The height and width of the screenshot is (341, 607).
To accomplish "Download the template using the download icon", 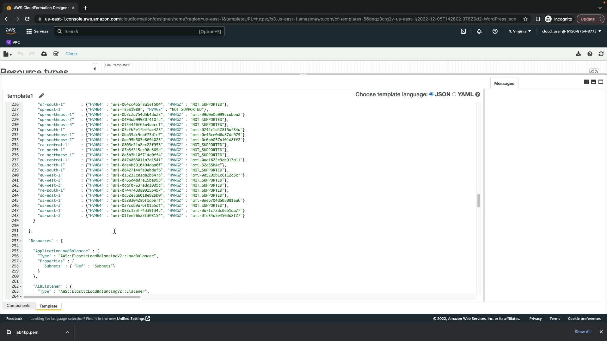I will pos(578,54).
